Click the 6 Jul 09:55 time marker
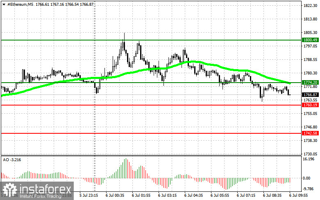The height and width of the screenshot is (200, 320). [298, 196]
